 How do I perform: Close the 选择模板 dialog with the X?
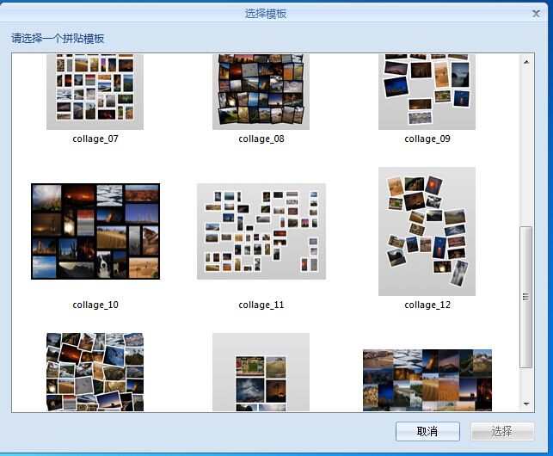[x=536, y=14]
